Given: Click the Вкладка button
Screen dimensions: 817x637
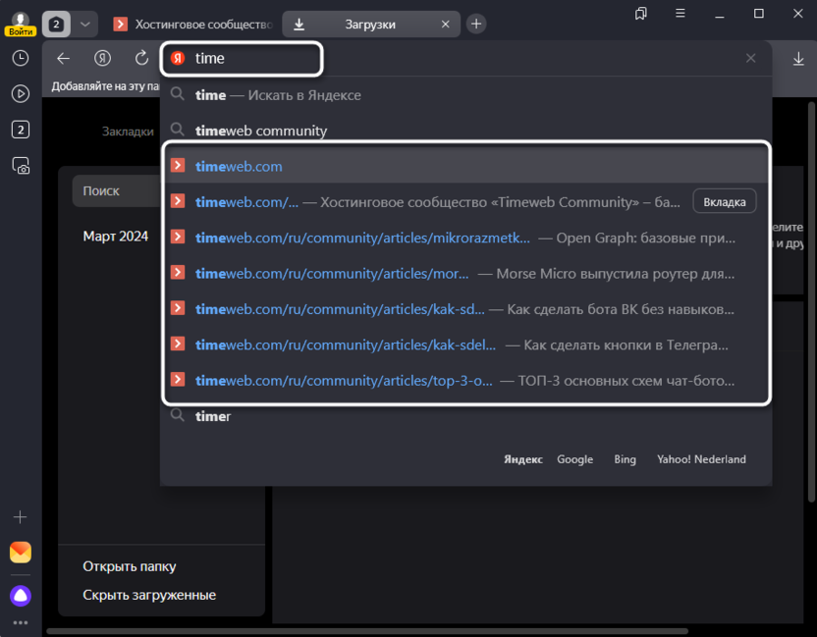Looking at the screenshot, I should 725,202.
